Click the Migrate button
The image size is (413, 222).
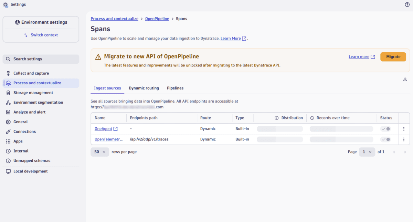click(x=393, y=56)
